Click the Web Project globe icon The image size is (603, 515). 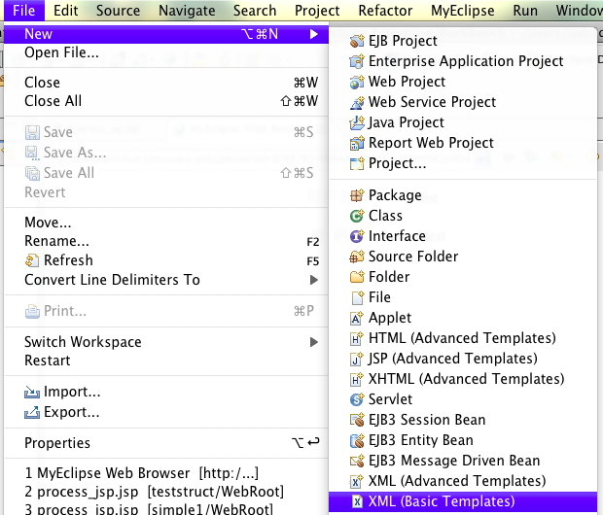click(357, 82)
